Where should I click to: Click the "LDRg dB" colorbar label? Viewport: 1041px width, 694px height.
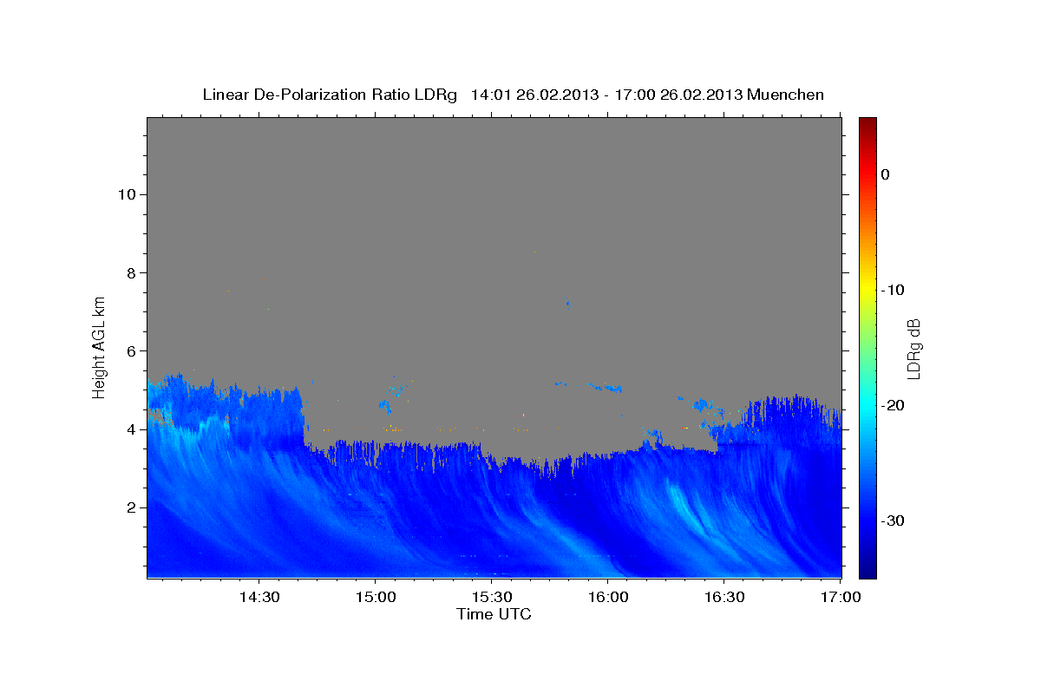(x=913, y=349)
